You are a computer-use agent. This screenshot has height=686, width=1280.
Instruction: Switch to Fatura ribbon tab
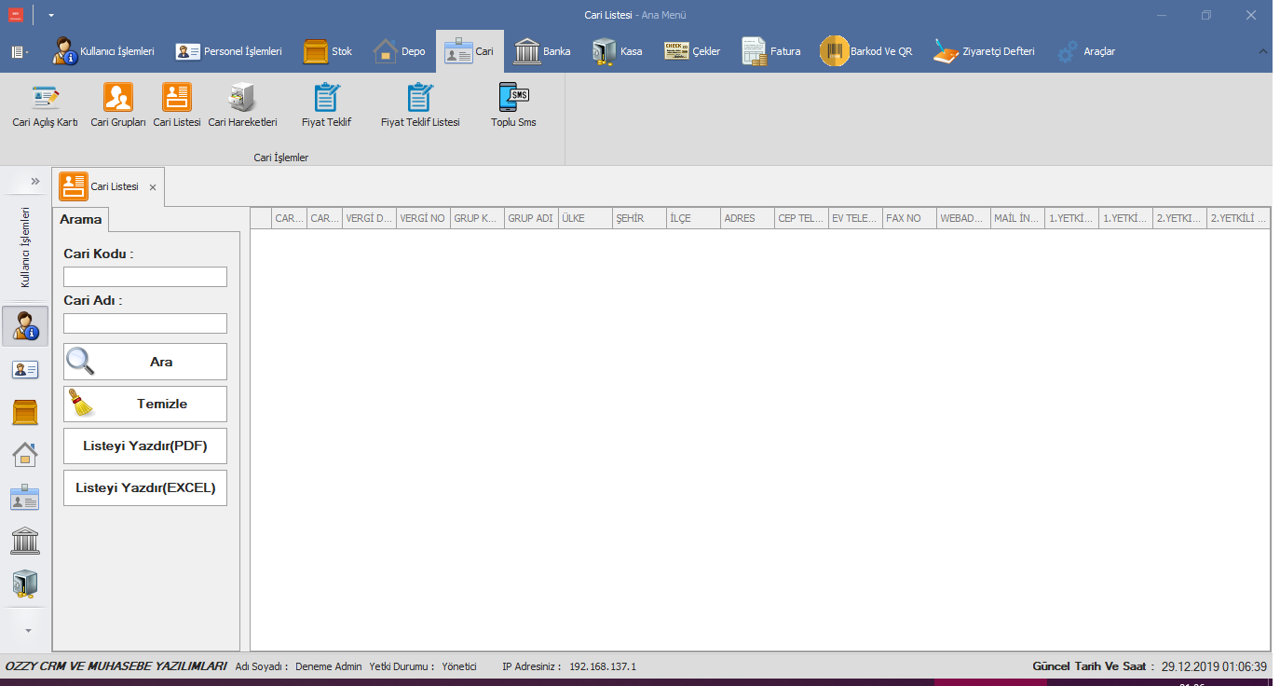coord(771,51)
